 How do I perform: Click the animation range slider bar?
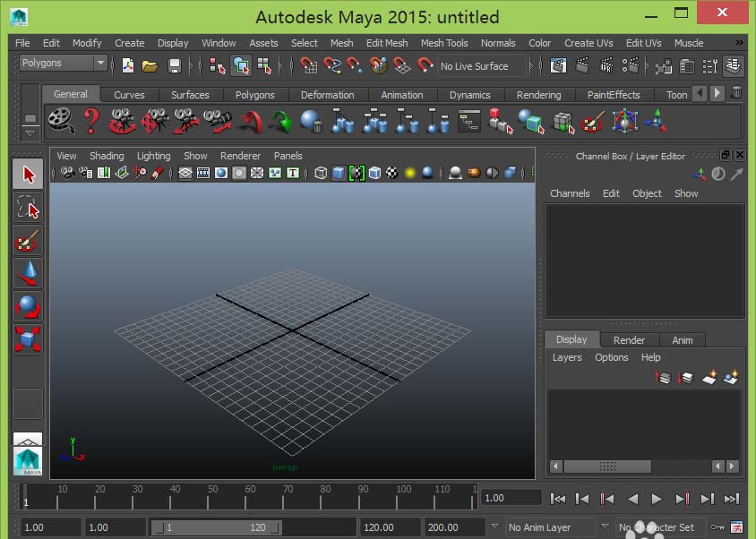coord(215,527)
